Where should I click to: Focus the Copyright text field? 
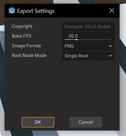coord(88,27)
